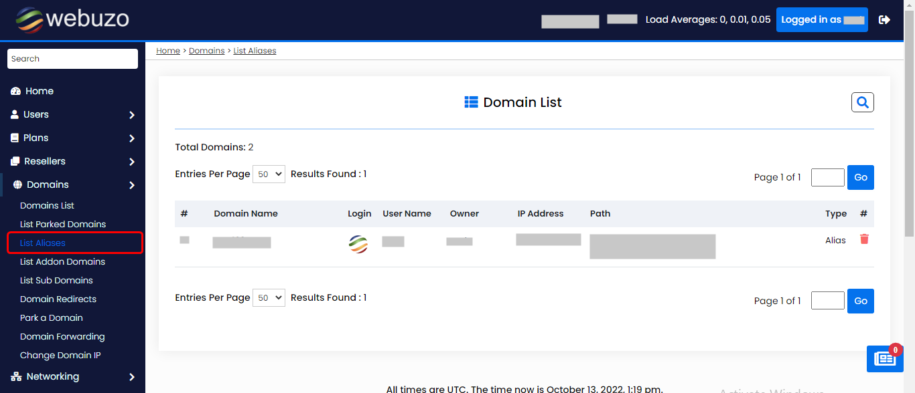This screenshot has height=393, width=915.
Task: Open the top Entries Per Page dropdown
Action: pyautogui.click(x=269, y=174)
